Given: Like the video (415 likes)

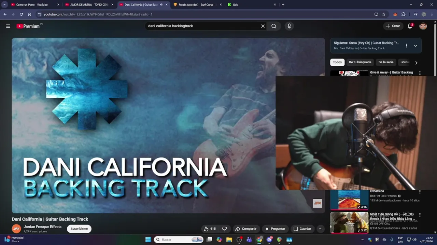Looking at the screenshot, I should [x=210, y=229].
